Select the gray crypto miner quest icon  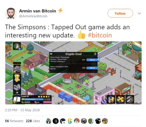click(x=17, y=69)
